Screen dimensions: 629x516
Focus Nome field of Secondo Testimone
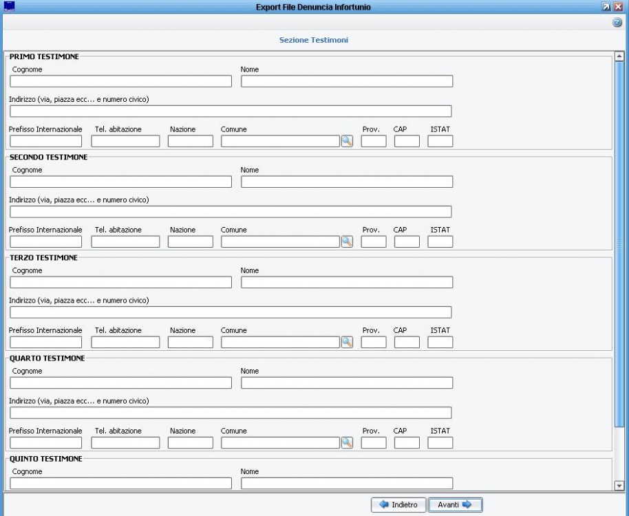pyautogui.click(x=347, y=182)
